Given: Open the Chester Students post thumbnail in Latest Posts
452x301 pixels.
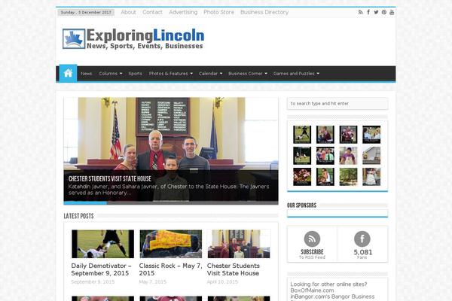Looking at the screenshot, I should coord(239,244).
